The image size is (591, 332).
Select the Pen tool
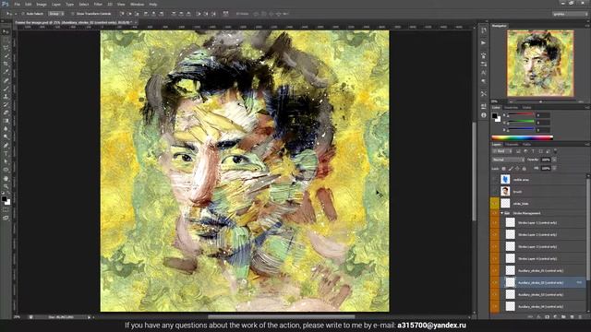[x=6, y=146]
